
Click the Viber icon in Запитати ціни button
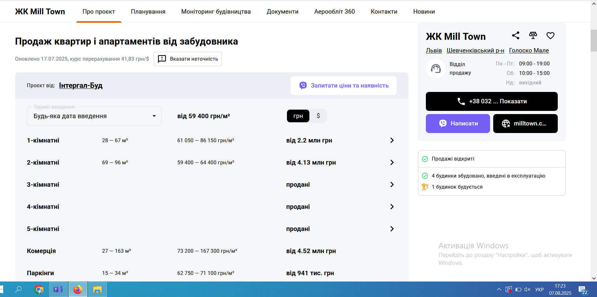pos(303,85)
